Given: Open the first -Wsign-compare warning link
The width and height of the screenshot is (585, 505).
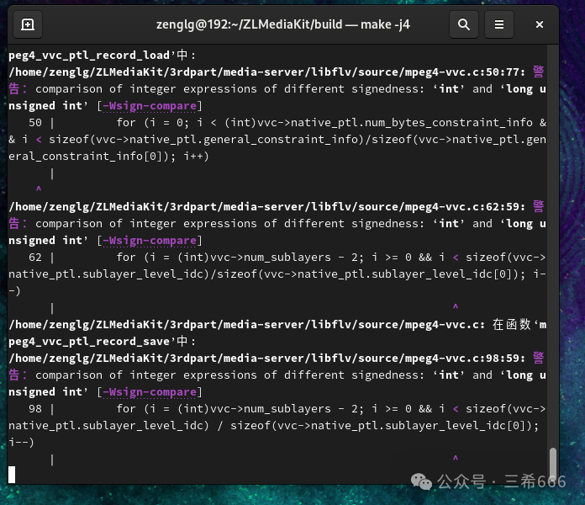Looking at the screenshot, I should (x=150, y=105).
